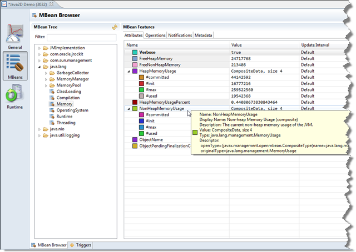Switch to the Notifications tab
The image size is (356, 252).
pyautogui.click(x=180, y=35)
